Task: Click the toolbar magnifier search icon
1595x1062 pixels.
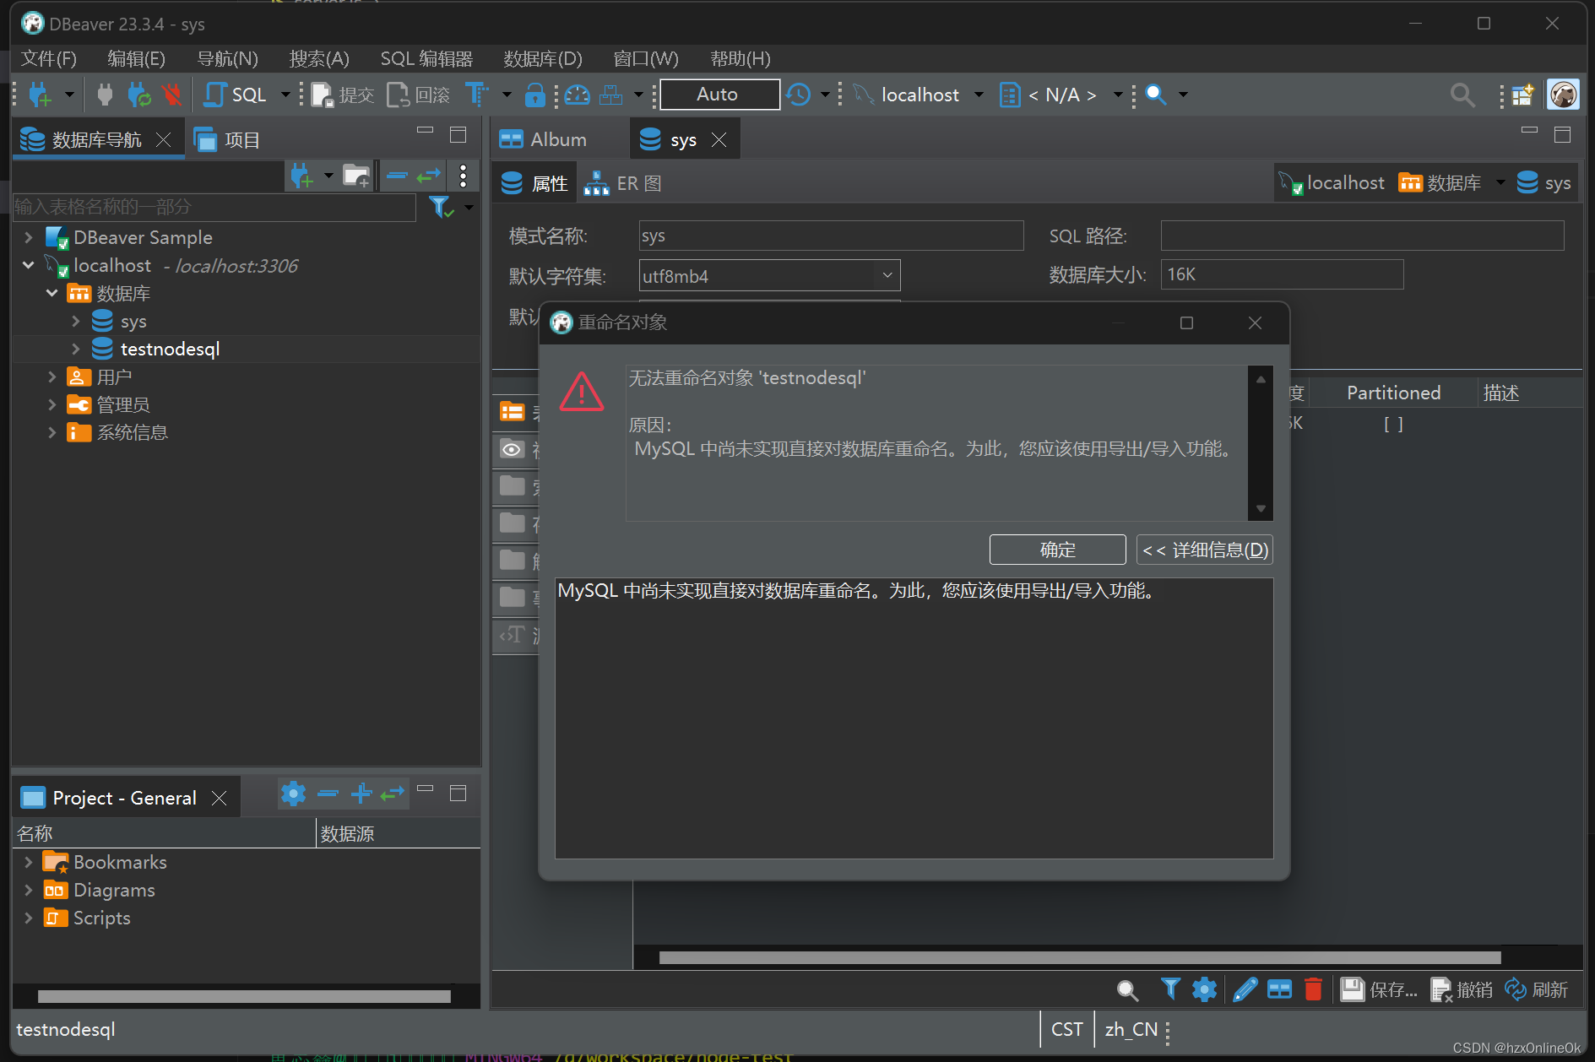Action: tap(1156, 95)
